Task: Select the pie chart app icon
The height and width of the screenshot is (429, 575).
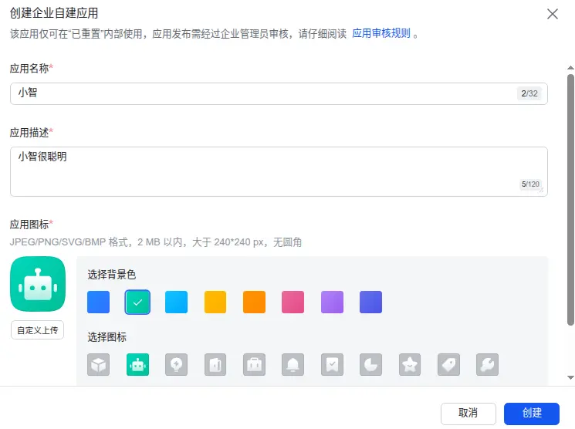Action: [x=370, y=364]
